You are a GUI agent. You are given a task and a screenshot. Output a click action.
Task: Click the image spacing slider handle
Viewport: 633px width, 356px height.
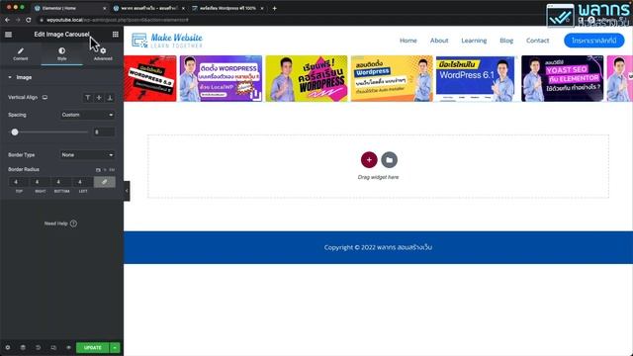[15, 132]
